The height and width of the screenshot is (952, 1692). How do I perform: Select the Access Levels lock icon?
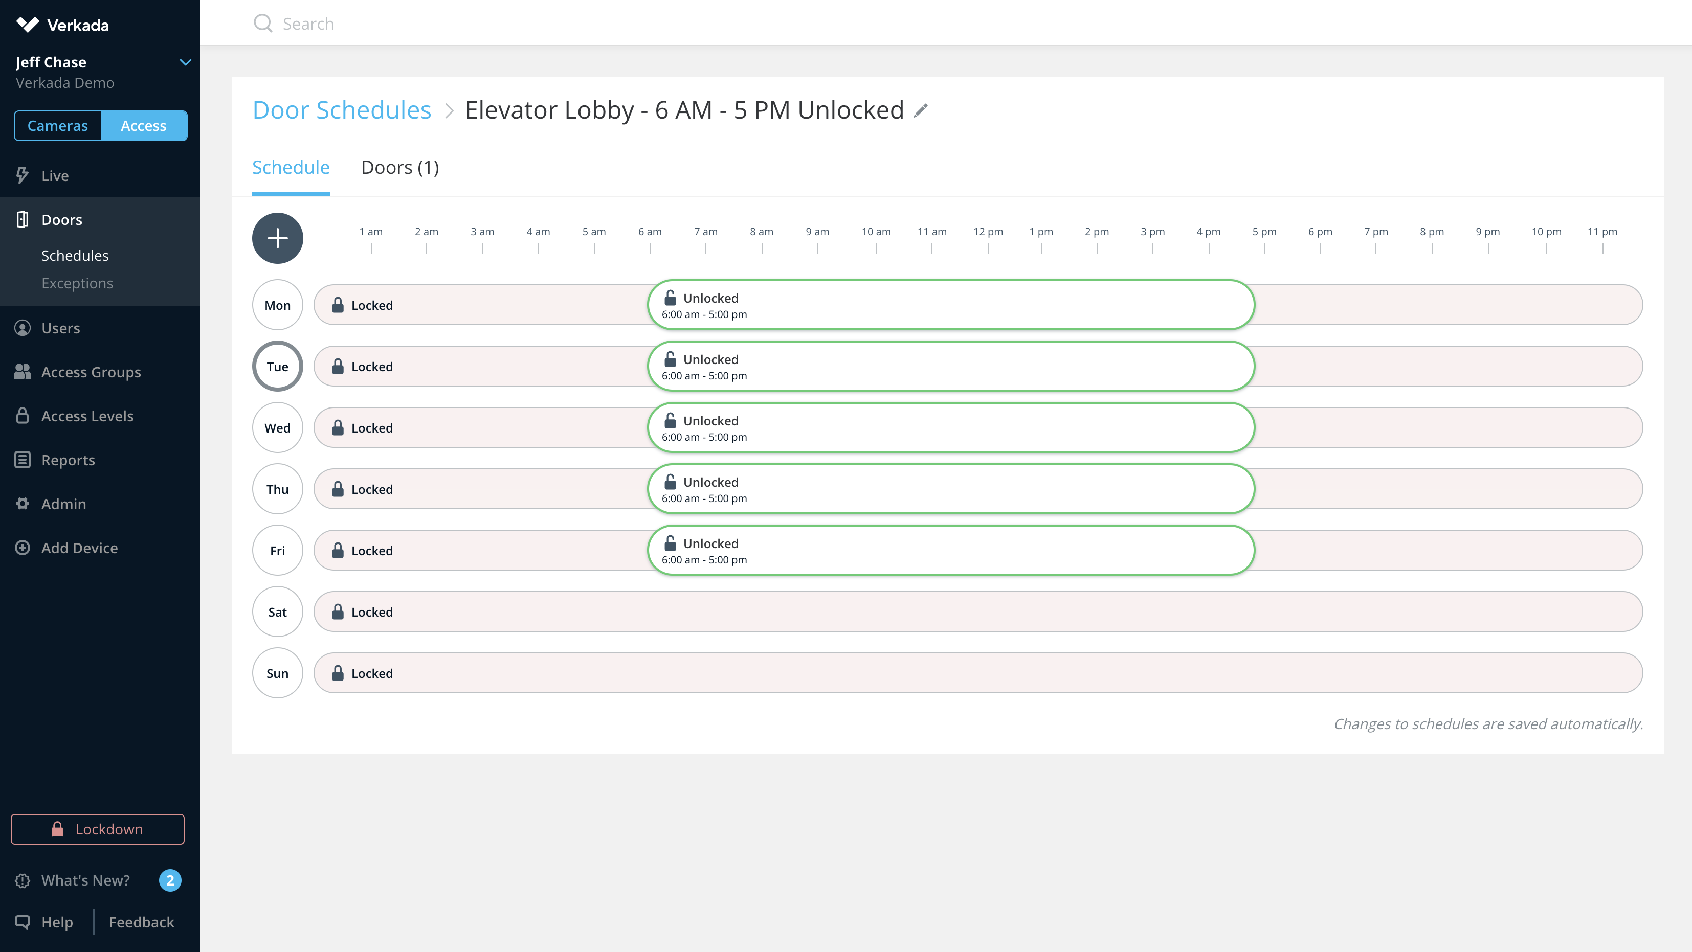tap(23, 416)
